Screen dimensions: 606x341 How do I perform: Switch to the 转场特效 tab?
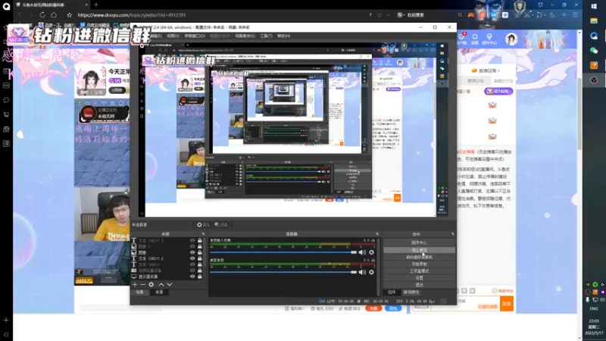coord(411,293)
